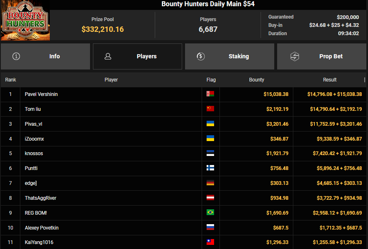Click the Info circle icon
The width and height of the screenshot is (368, 249).
coord(16,57)
